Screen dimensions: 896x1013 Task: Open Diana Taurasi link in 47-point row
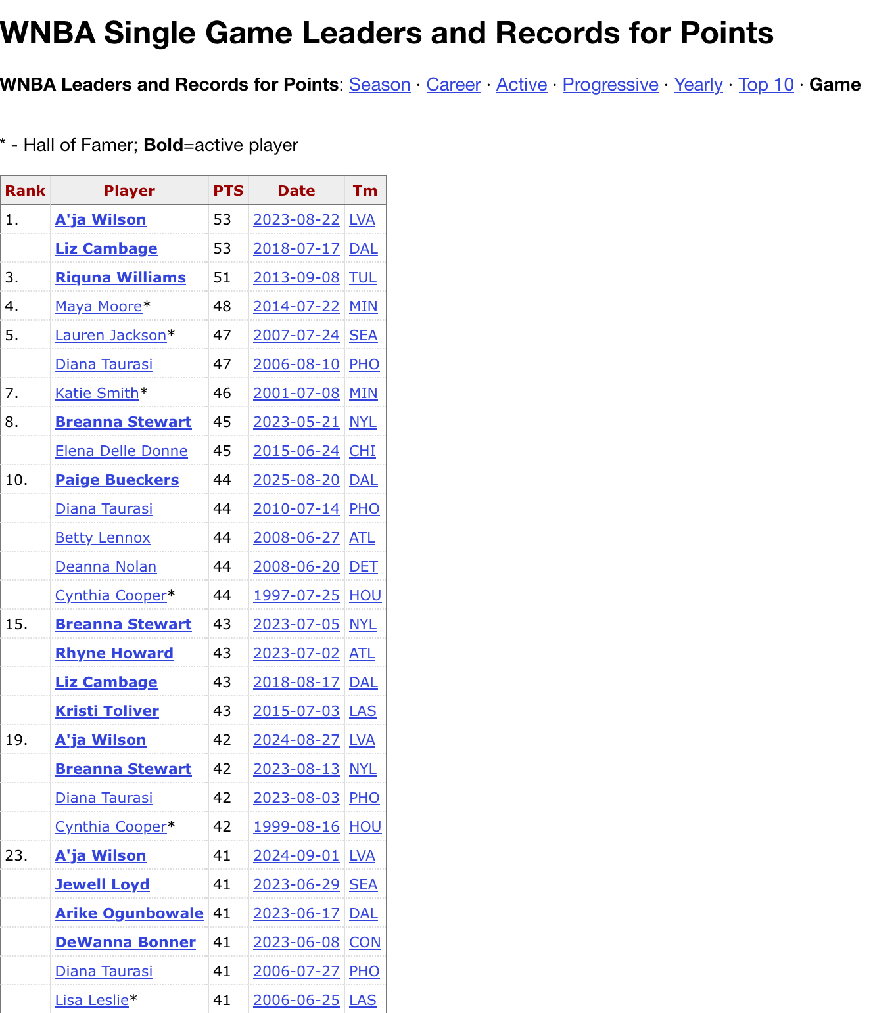(104, 364)
